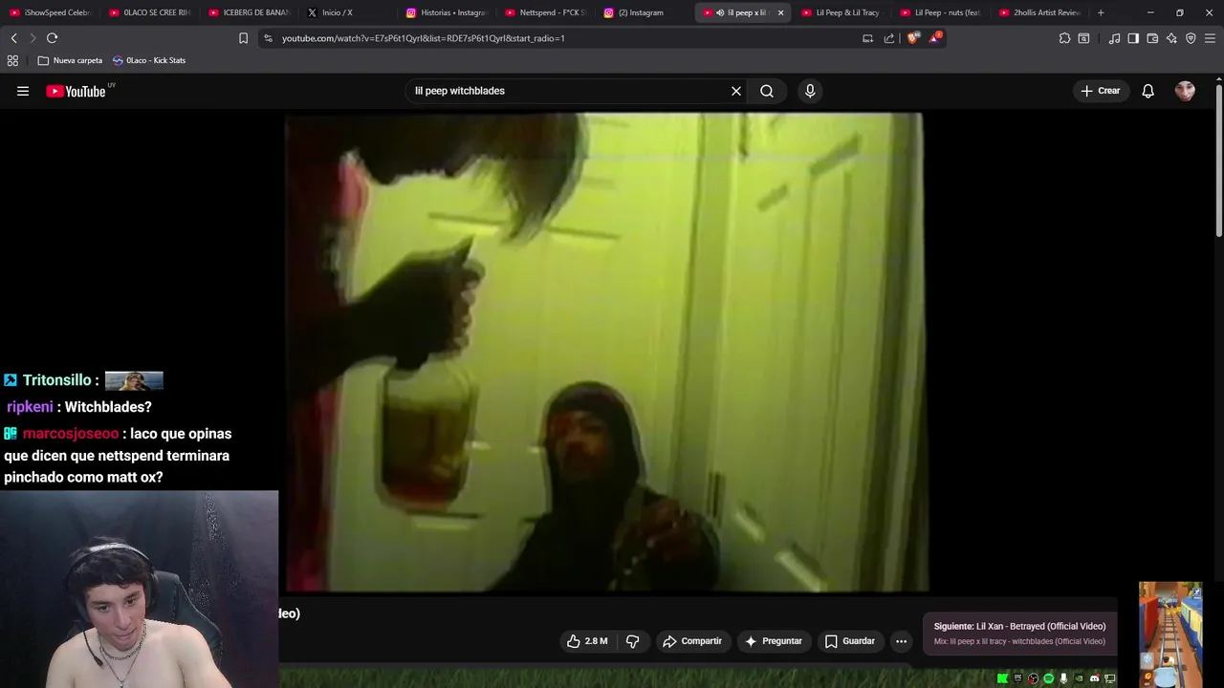Open the Leo AI sparkle icon
This screenshot has height=688, width=1224.
click(x=1171, y=38)
